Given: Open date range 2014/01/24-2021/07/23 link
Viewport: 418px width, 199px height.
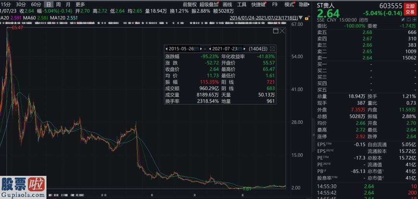Looking at the screenshot, I should tap(264, 18).
